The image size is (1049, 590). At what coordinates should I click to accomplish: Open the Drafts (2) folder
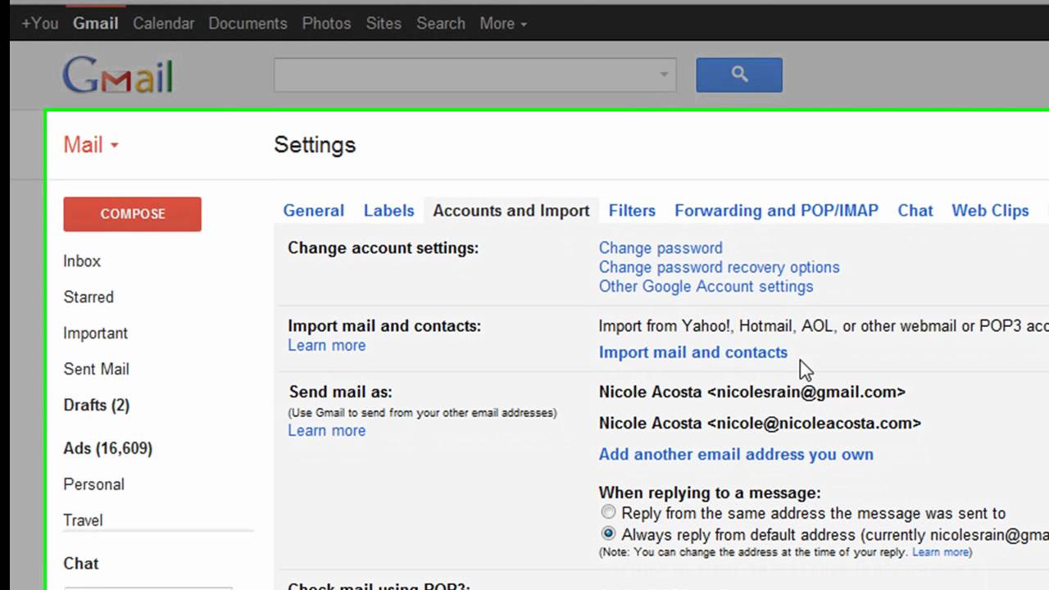pos(96,405)
